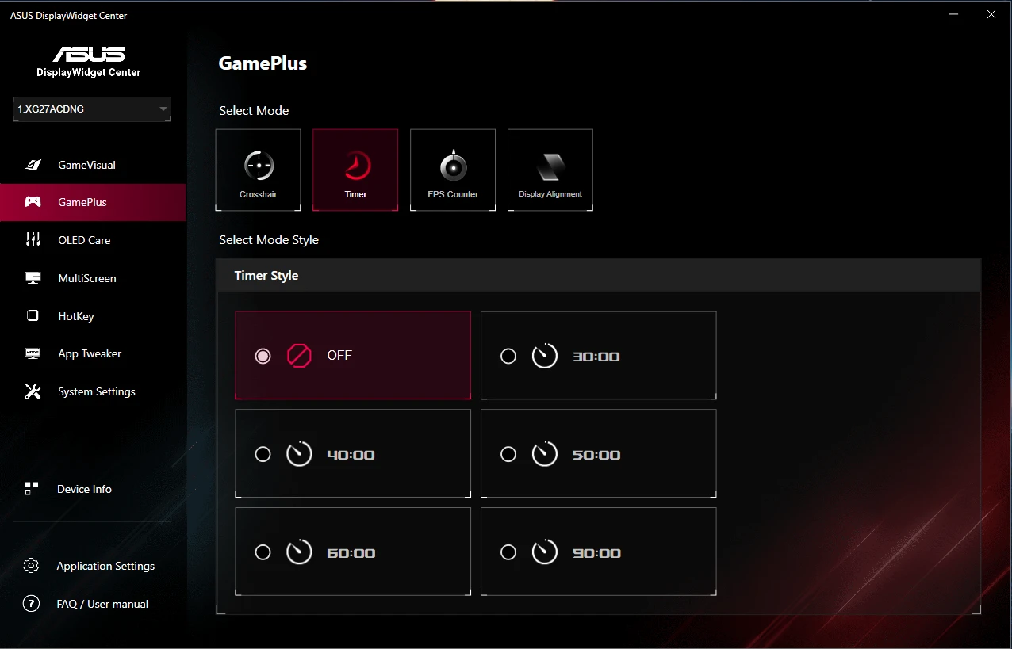Enable the 90:00 timer radio button
The image size is (1012, 649).
pyautogui.click(x=508, y=552)
